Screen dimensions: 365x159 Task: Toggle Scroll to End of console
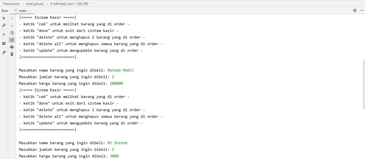pos(12,40)
